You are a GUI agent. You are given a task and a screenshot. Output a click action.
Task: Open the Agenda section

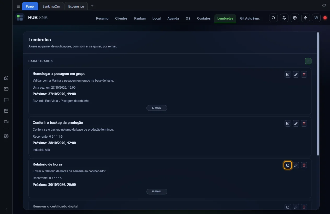pyautogui.click(x=173, y=18)
